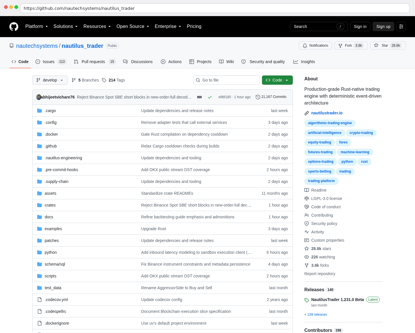Open repository Activity link

[314, 232]
